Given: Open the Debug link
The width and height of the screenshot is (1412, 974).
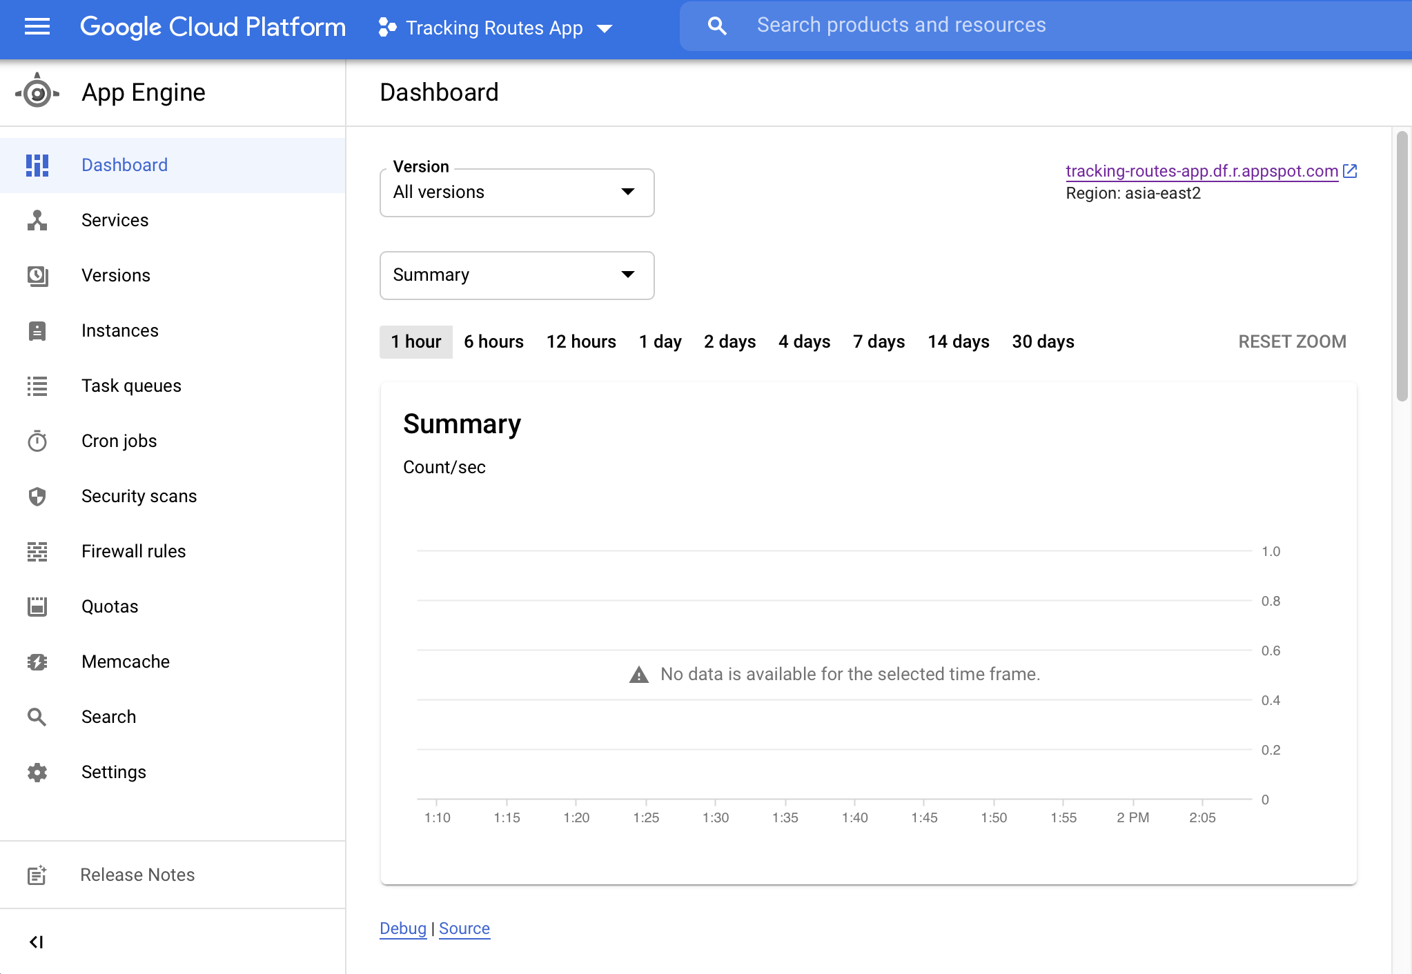Looking at the screenshot, I should click(403, 928).
